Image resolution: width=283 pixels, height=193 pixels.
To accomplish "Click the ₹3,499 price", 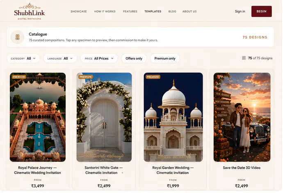I will click(38, 186).
